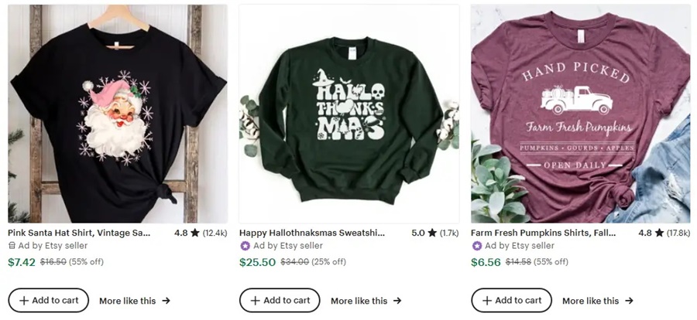This screenshot has width=697, height=320.
Task: Click More like this under Pumpkins shirt
Action: pyautogui.click(x=597, y=301)
